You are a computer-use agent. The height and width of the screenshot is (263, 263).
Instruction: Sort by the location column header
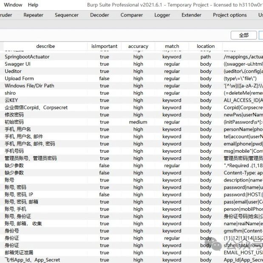tap(206, 46)
